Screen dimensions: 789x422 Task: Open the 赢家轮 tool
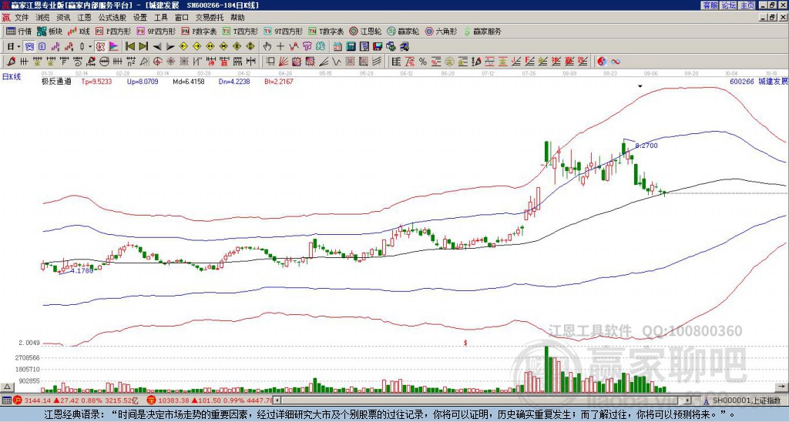point(403,31)
